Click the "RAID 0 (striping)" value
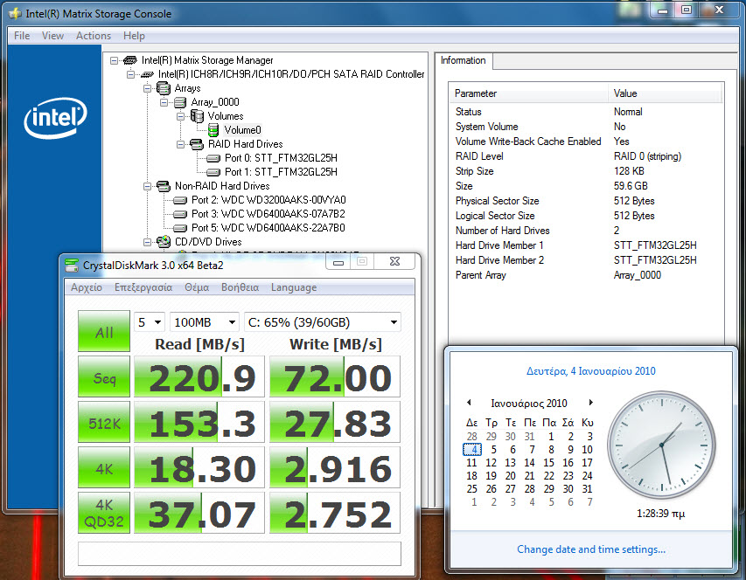The height and width of the screenshot is (580, 746). pyautogui.click(x=647, y=156)
